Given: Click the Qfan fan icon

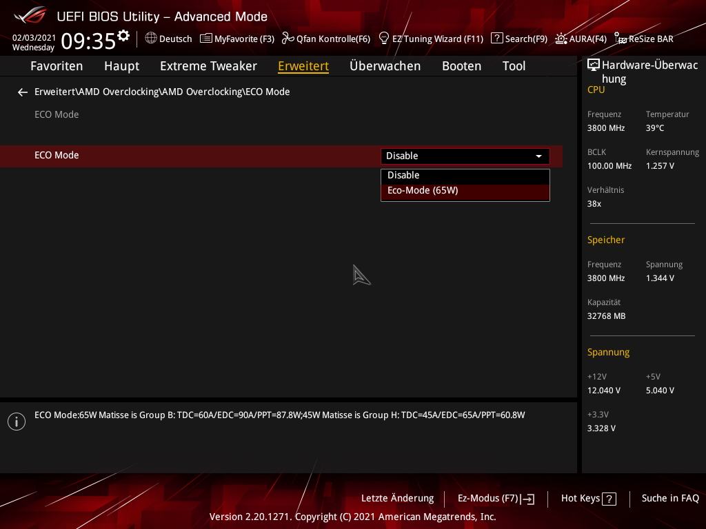Looking at the screenshot, I should (288, 39).
